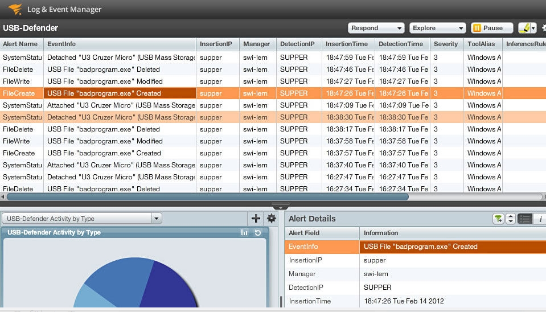
Task: Open the Respond dropdown menu
Action: click(x=376, y=28)
